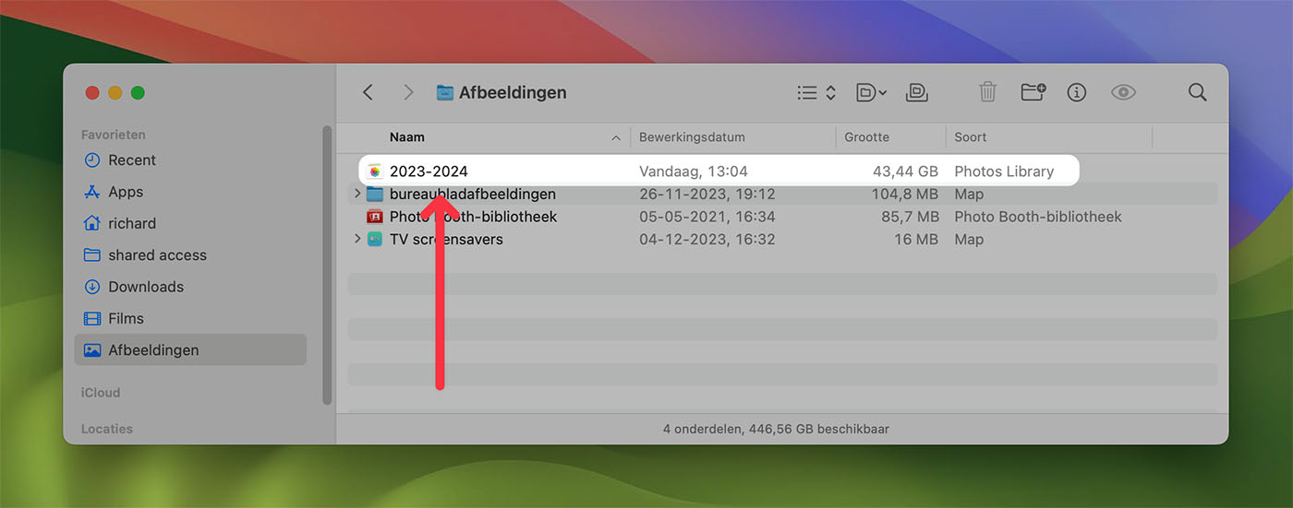Click the bureaubladafbeeldingen folder icon

point(374,195)
